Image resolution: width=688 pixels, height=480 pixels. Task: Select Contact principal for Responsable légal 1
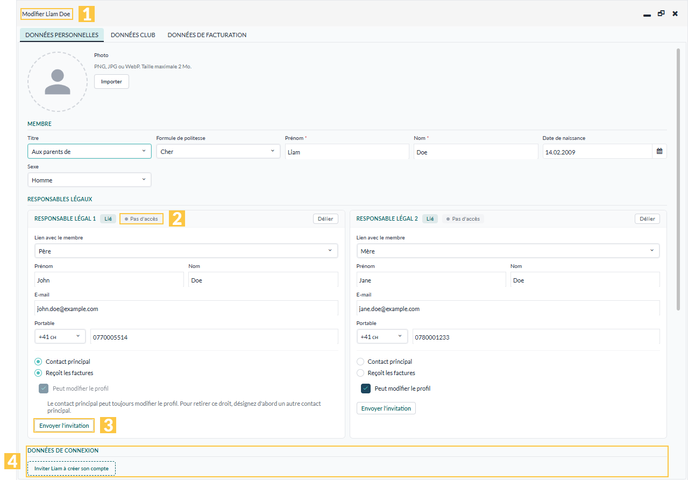pyautogui.click(x=38, y=362)
